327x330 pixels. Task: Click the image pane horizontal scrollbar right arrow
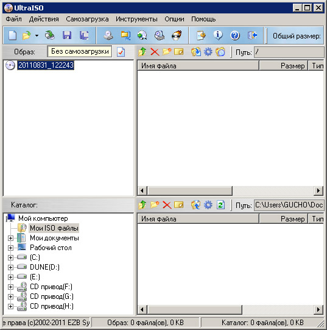point(318,191)
